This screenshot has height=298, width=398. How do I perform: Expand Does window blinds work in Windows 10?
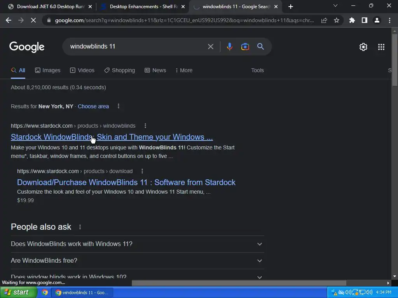[x=137, y=275]
